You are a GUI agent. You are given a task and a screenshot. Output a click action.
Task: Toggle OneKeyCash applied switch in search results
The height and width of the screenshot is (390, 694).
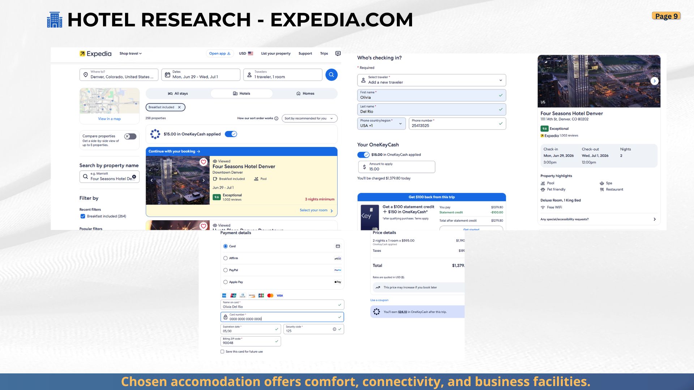[x=231, y=134]
